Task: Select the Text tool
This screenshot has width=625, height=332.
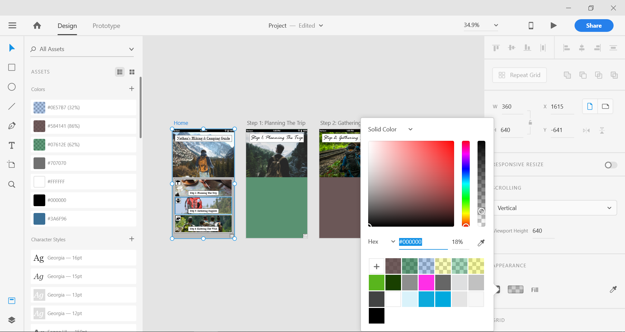Action: pyautogui.click(x=12, y=145)
